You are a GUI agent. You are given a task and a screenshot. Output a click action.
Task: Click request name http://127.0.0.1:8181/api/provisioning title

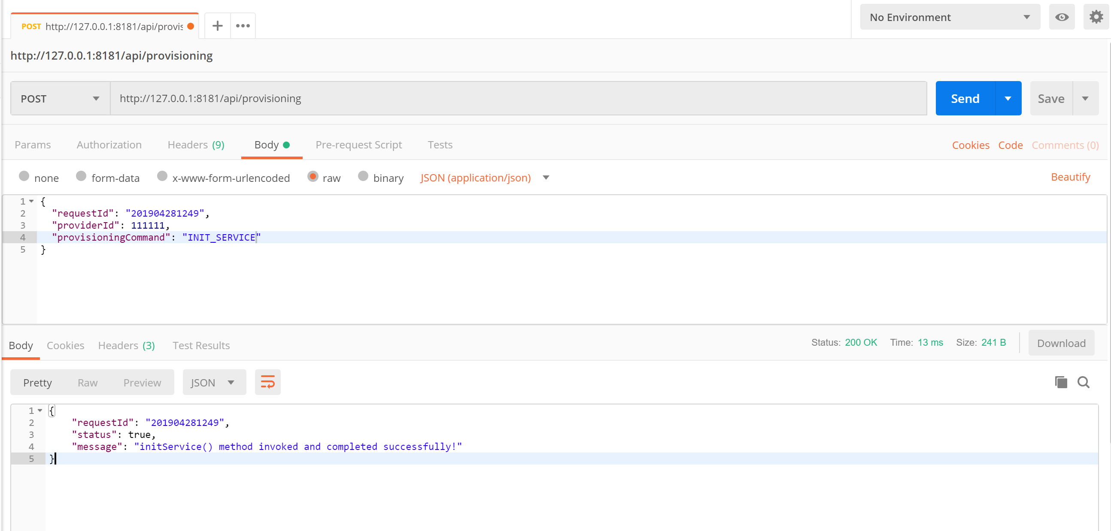(112, 56)
